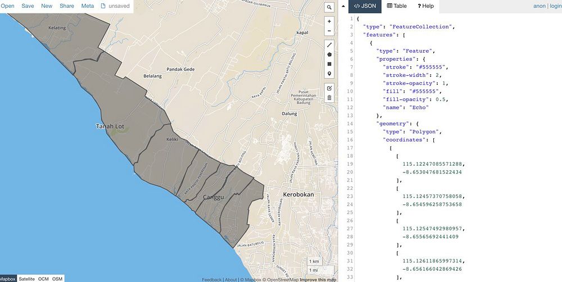
Task: Click the "coordinates" key on line 16
Action: 404,140
